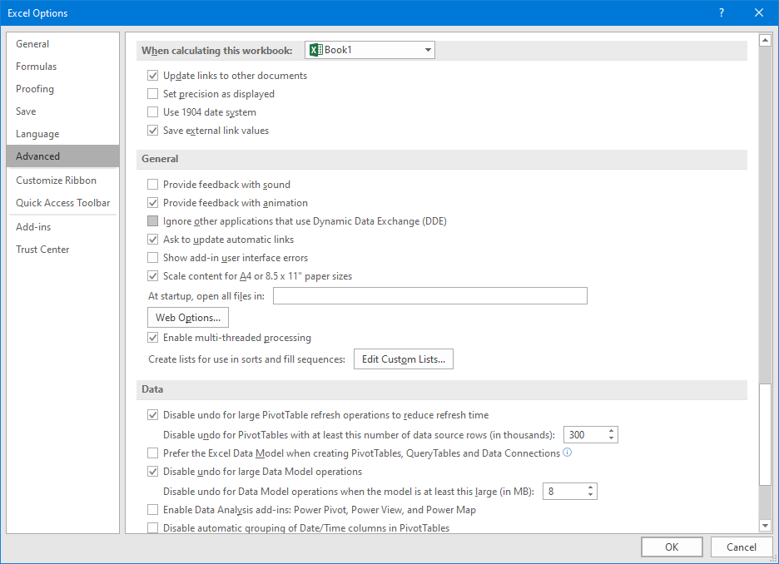
Task: Click the Cancel button
Action: click(742, 547)
